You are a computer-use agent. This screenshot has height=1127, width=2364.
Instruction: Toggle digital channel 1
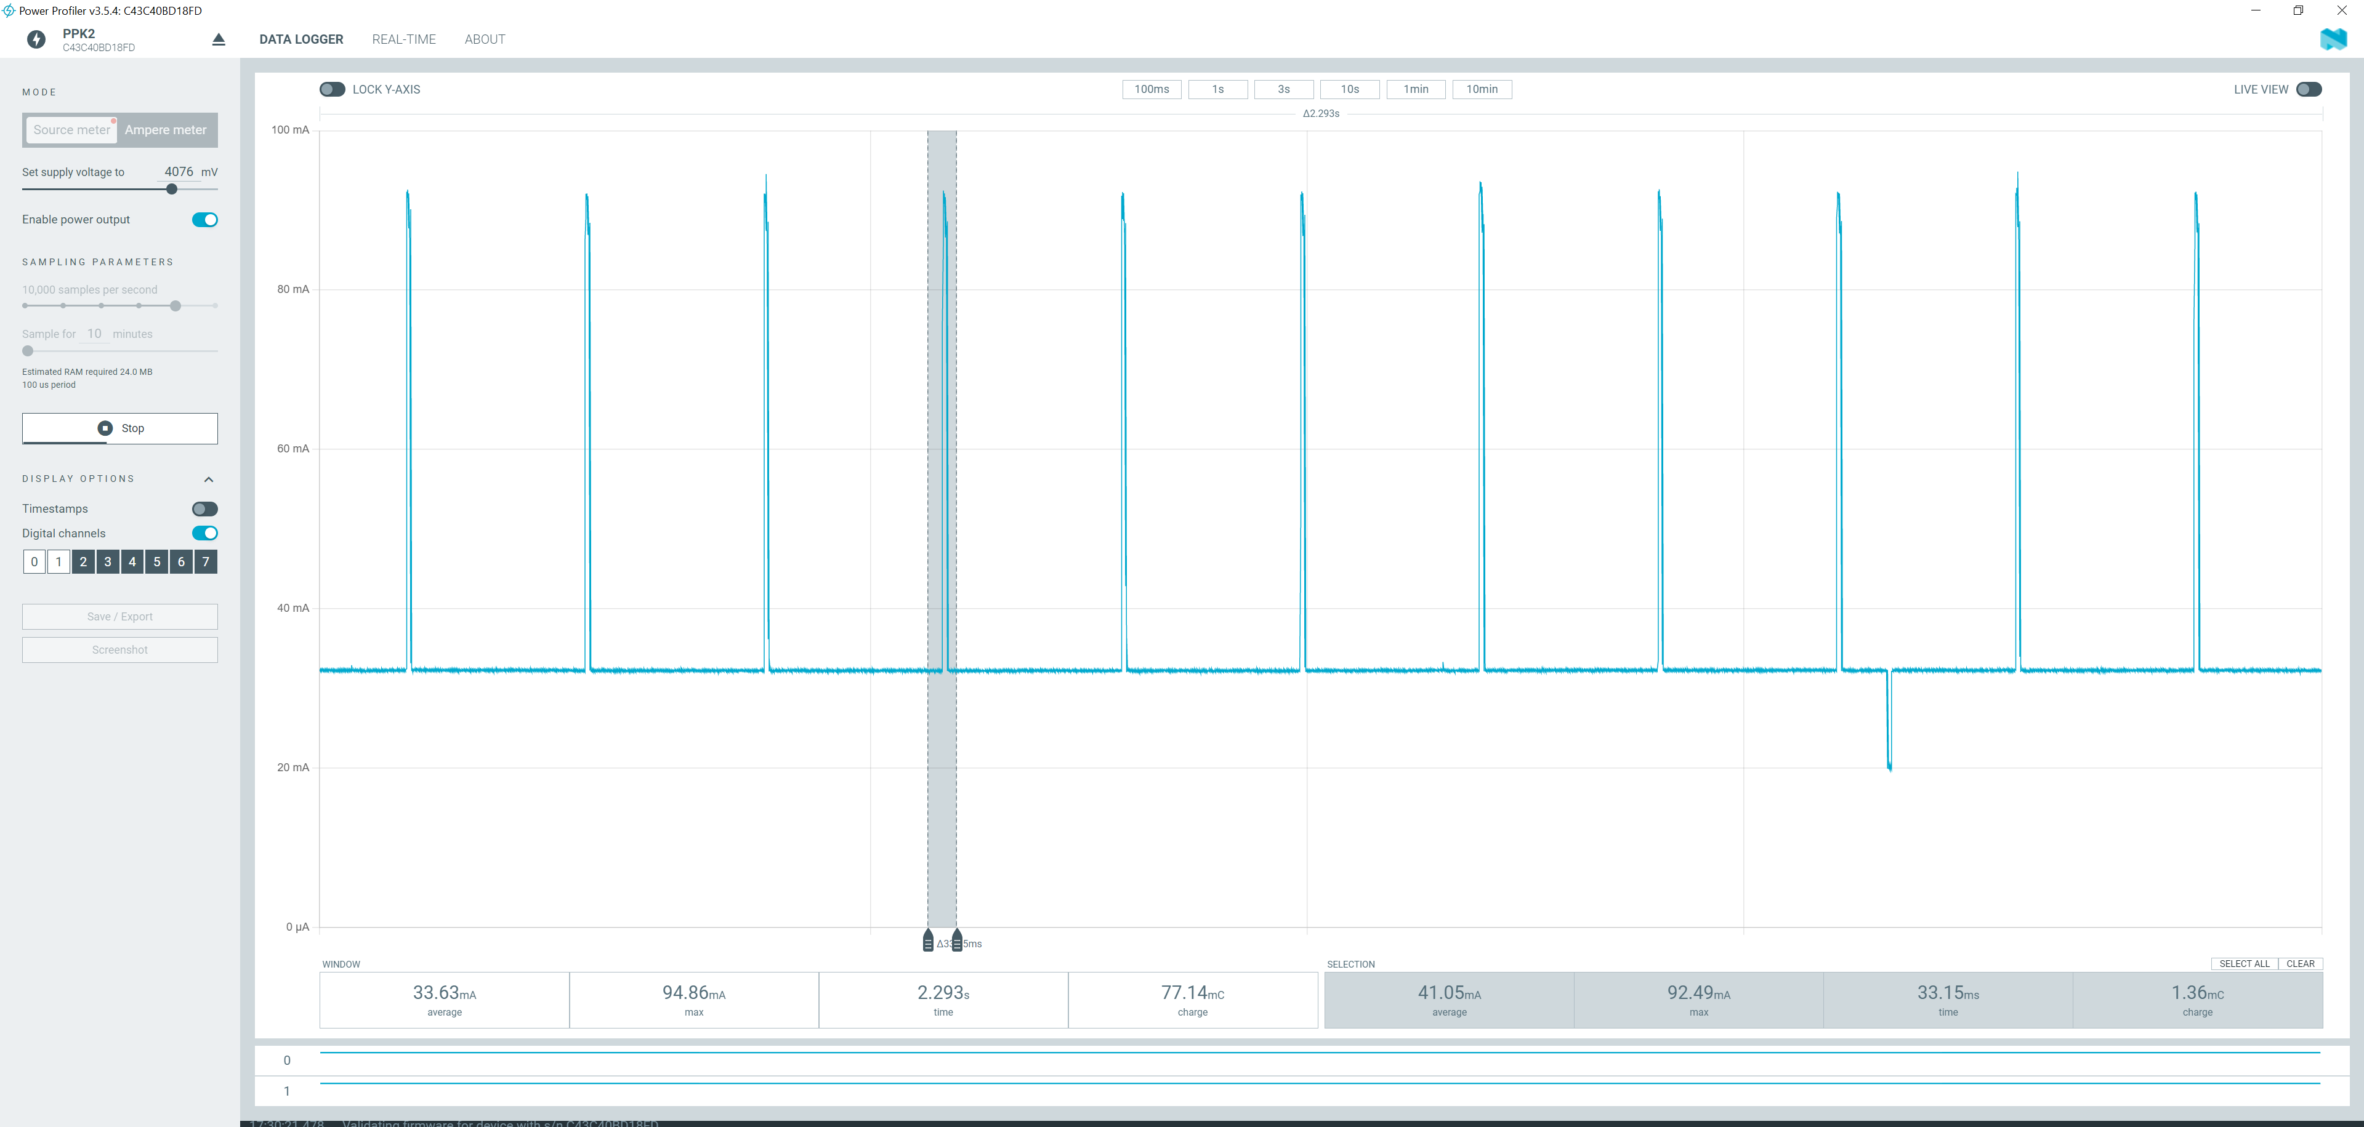tap(58, 562)
